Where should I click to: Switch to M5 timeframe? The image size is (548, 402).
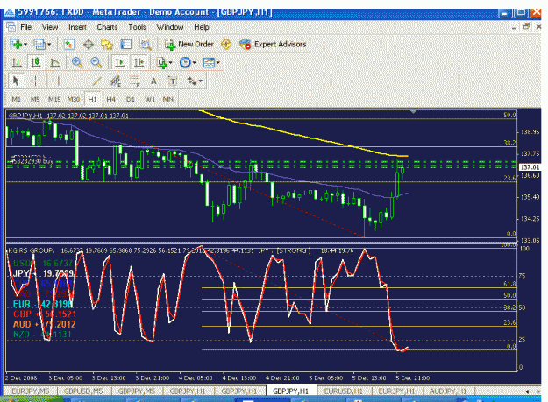(35, 100)
